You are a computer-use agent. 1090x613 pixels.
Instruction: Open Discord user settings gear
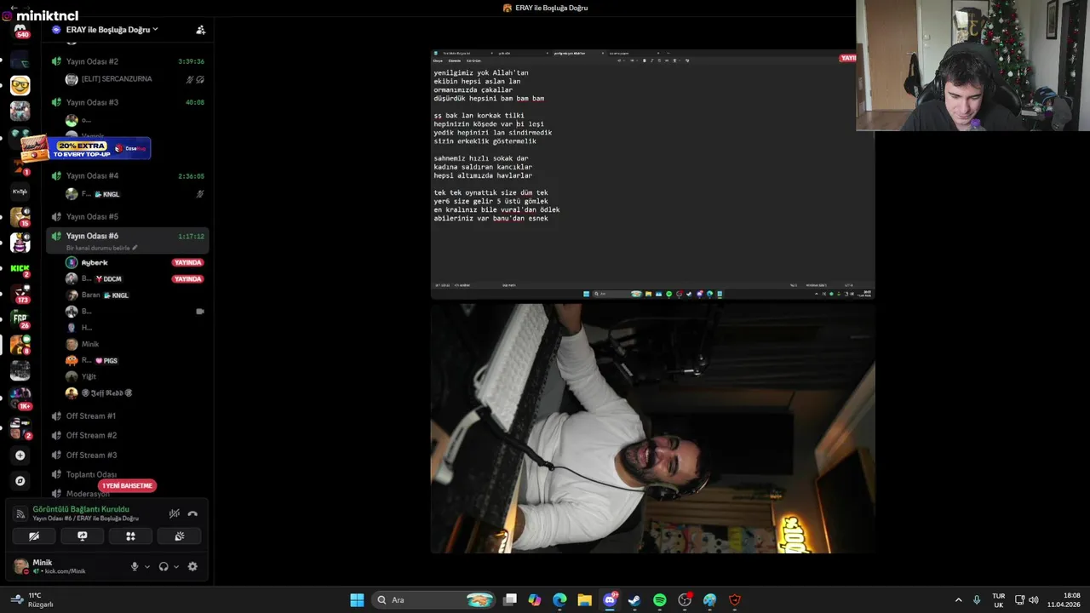192,567
